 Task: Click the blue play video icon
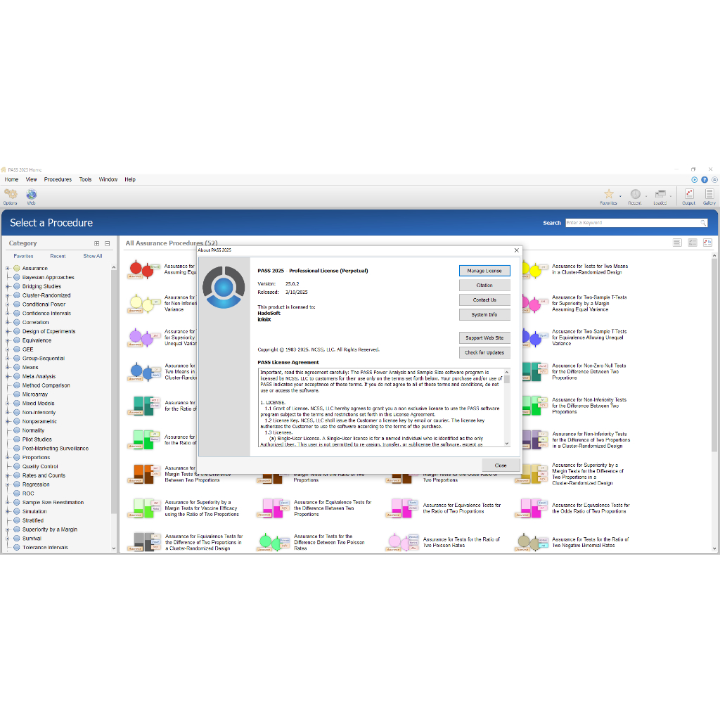coord(694,179)
